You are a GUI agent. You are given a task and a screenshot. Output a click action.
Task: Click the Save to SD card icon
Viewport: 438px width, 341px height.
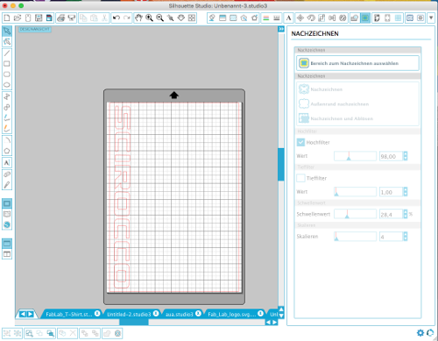point(49,18)
